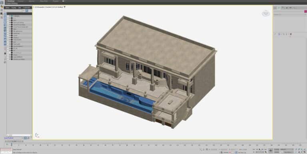Screen dimensions: 307x154
Task: Open the Layer Explorer dropdown below the list
Action: [x=13, y=138]
